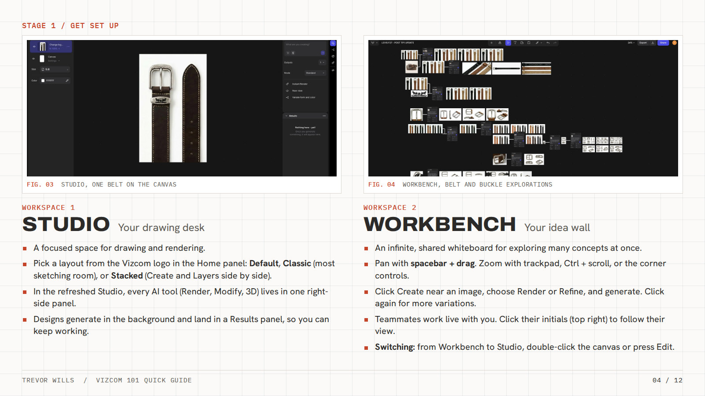Image resolution: width=705 pixels, height=396 pixels.
Task: Select the blue cursor tool in Workbench toolbar
Action: click(508, 43)
